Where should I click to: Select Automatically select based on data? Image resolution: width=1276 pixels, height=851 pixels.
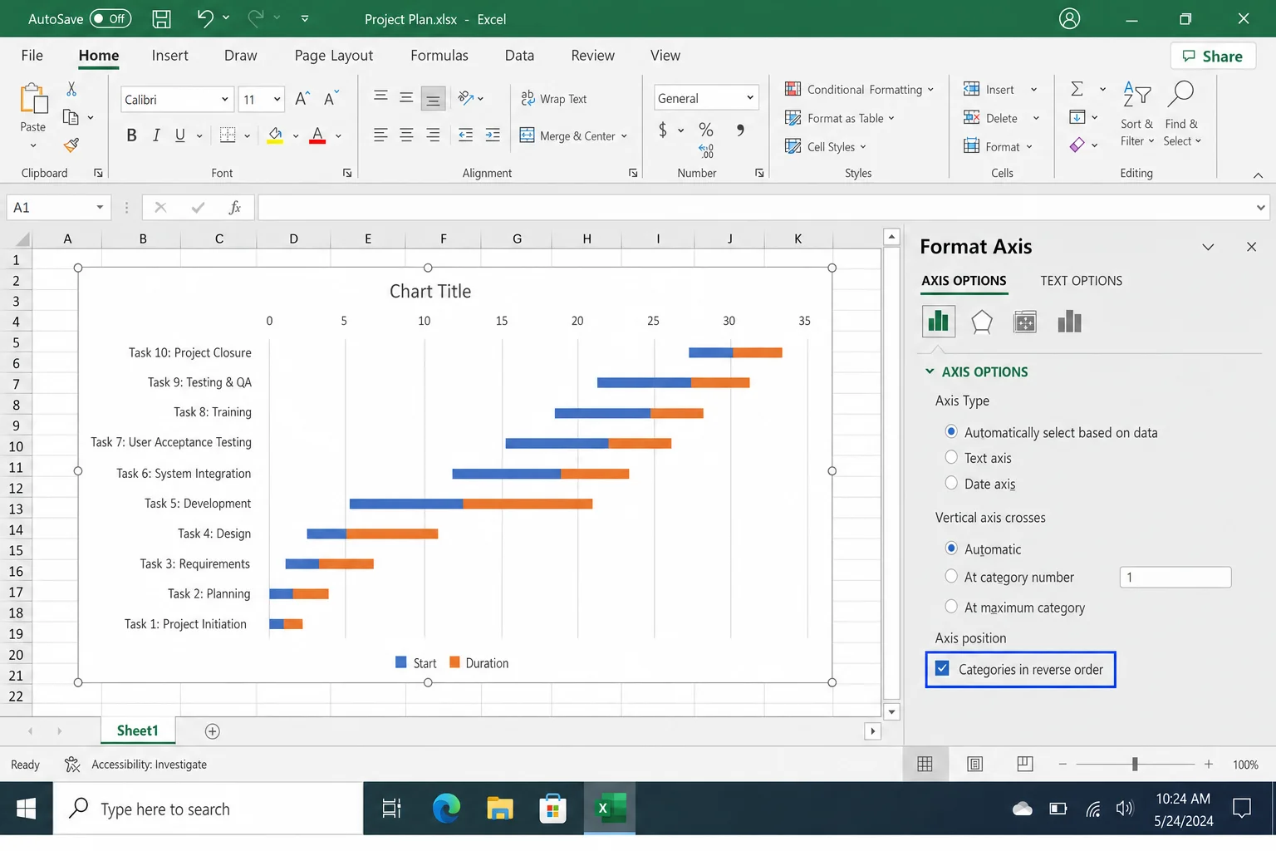[951, 432]
